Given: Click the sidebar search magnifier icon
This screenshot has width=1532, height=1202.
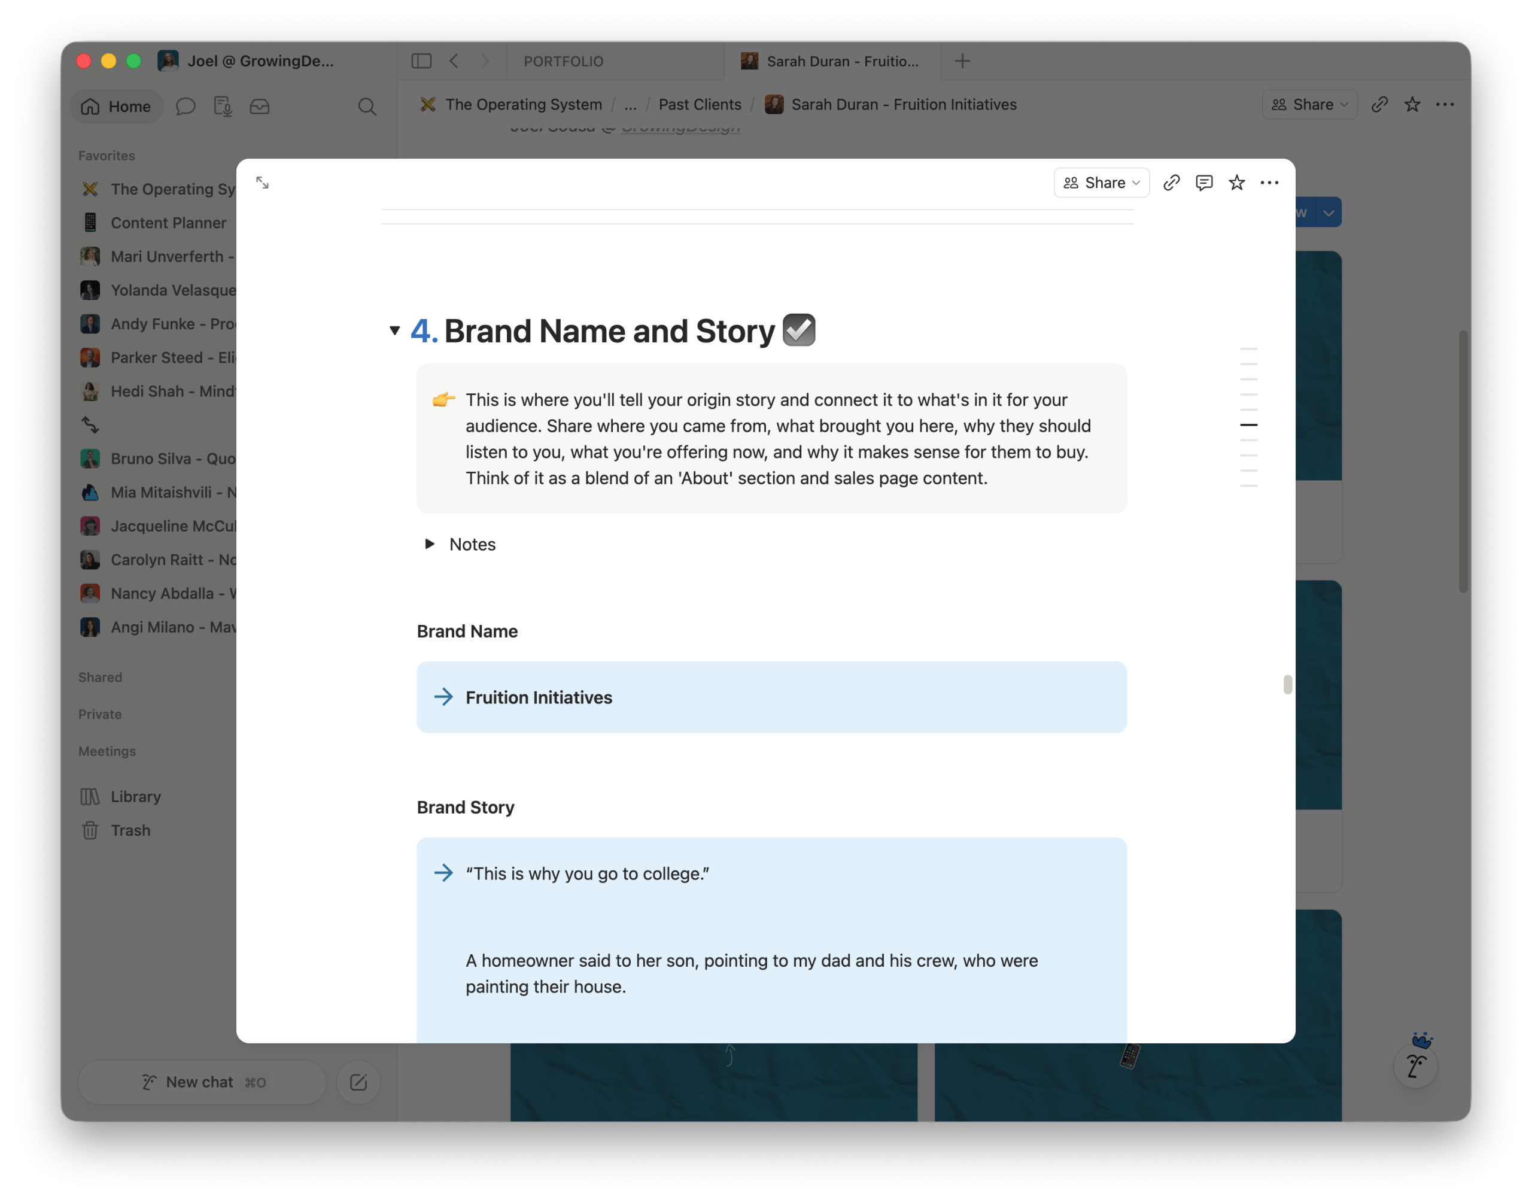Looking at the screenshot, I should [367, 107].
